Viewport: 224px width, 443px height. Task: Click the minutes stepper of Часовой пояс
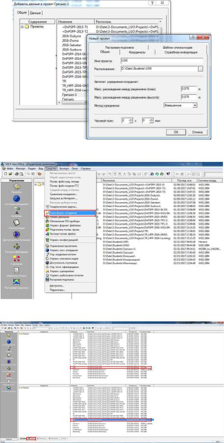151,120
